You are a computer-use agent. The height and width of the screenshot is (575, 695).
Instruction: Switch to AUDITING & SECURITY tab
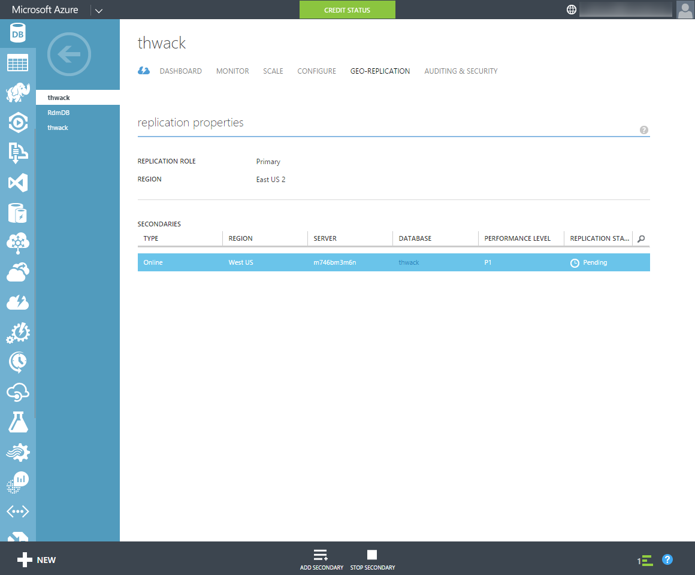461,71
